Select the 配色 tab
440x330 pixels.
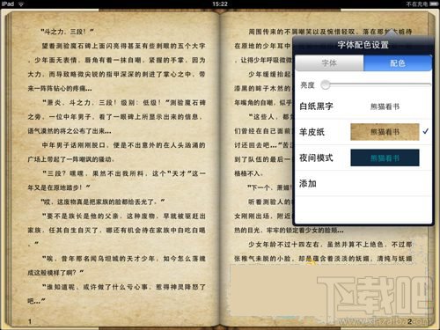(398, 63)
